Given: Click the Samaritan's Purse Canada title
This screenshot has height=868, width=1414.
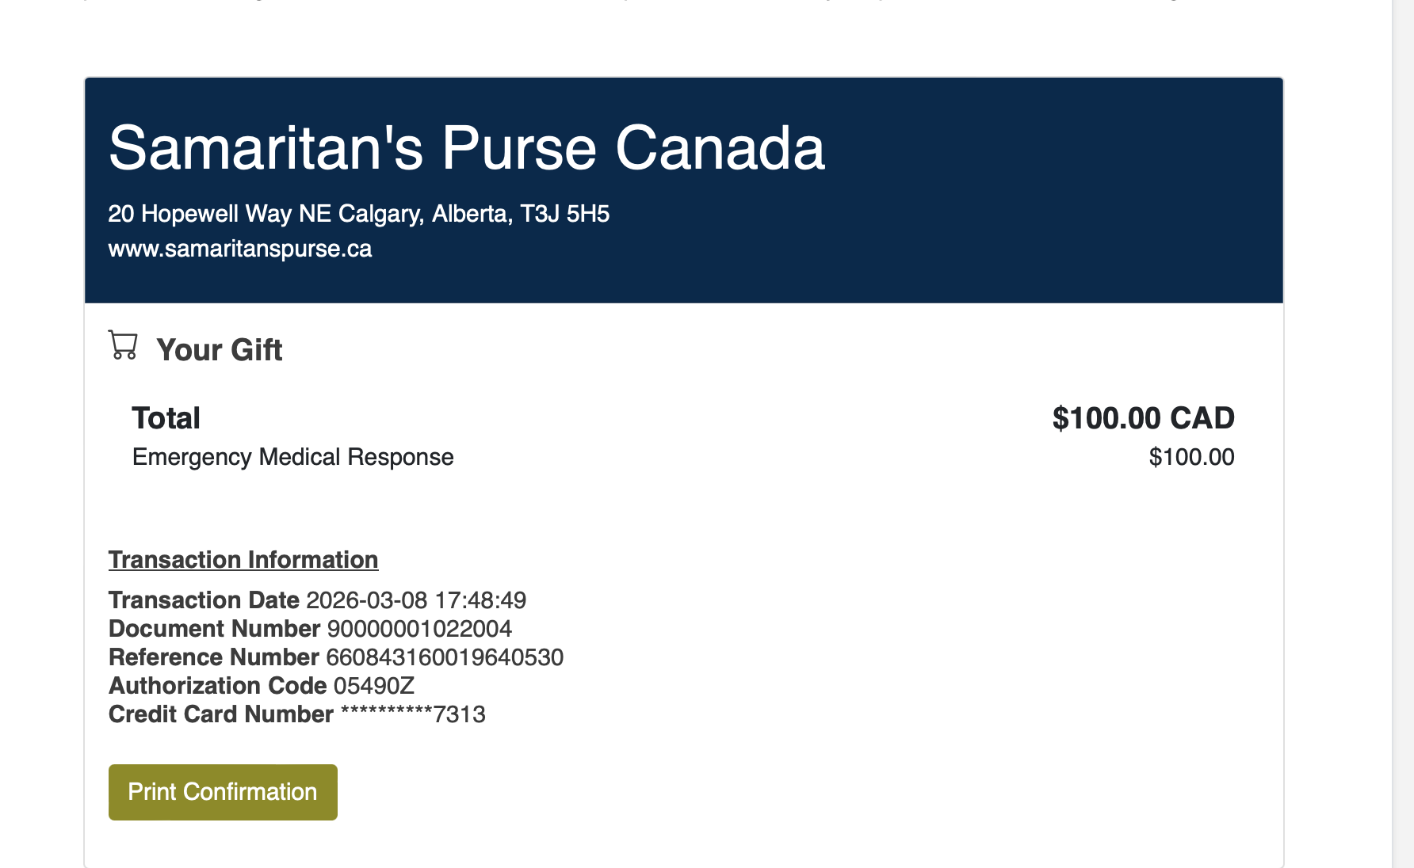Looking at the screenshot, I should click(467, 148).
